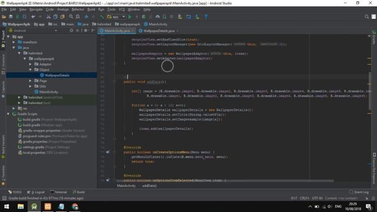Open the Logcat tool window
The height and width of the screenshot is (212, 377).
[36, 192]
